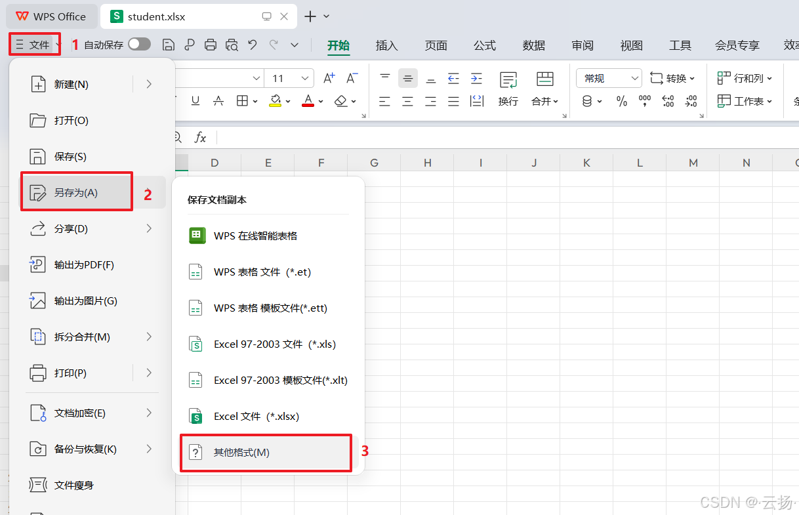This screenshot has width=799, height=515.
Task: Open the 行和列 dropdown
Action: 745,78
